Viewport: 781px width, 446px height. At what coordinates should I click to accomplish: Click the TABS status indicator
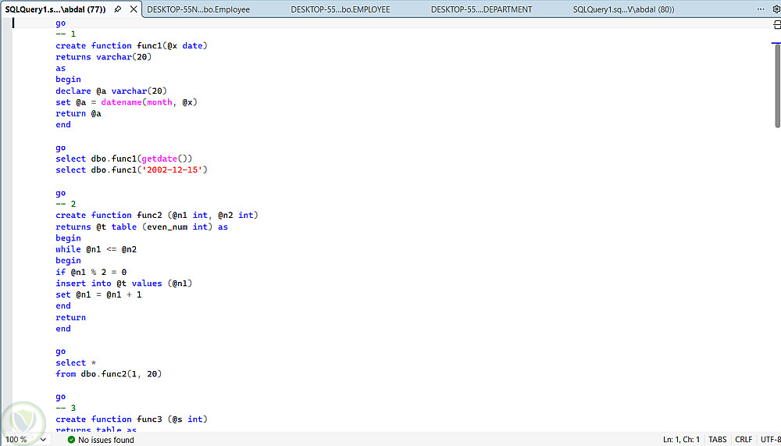click(717, 440)
